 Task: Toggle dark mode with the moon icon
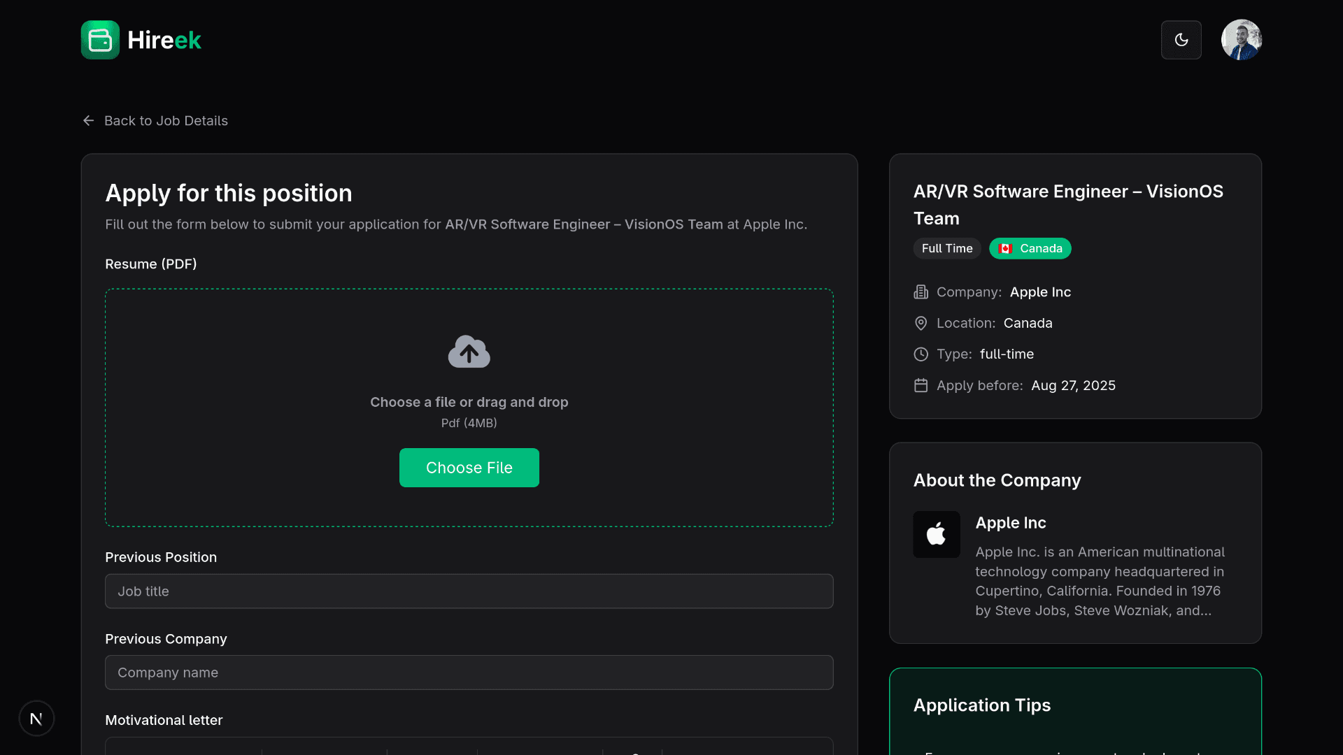pyautogui.click(x=1181, y=40)
